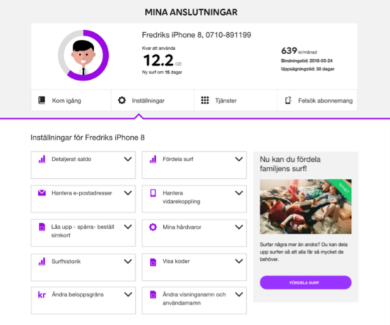Expand the Surfhistorik section chevron

[x=128, y=262]
